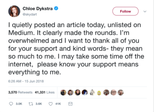Open the Chloe Dykstra display name
The image size is (154, 112).
[38, 9]
